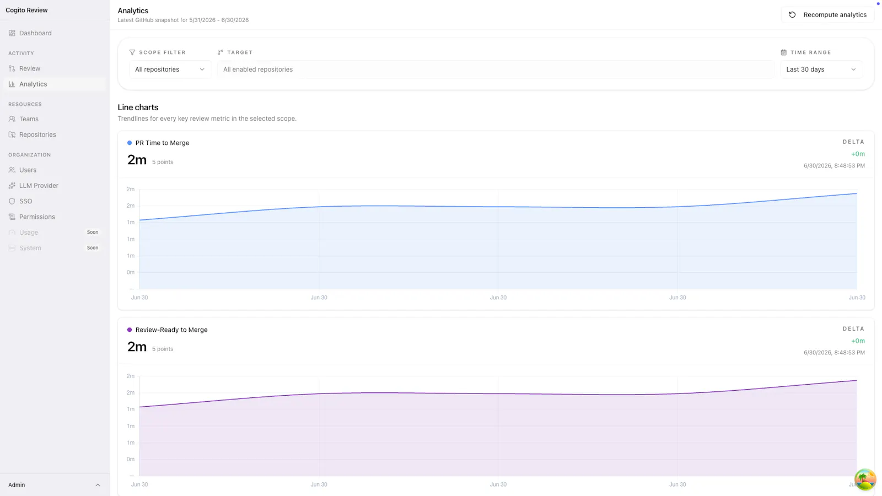Click the Usage gauge icon
This screenshot has width=882, height=496.
pyautogui.click(x=12, y=233)
